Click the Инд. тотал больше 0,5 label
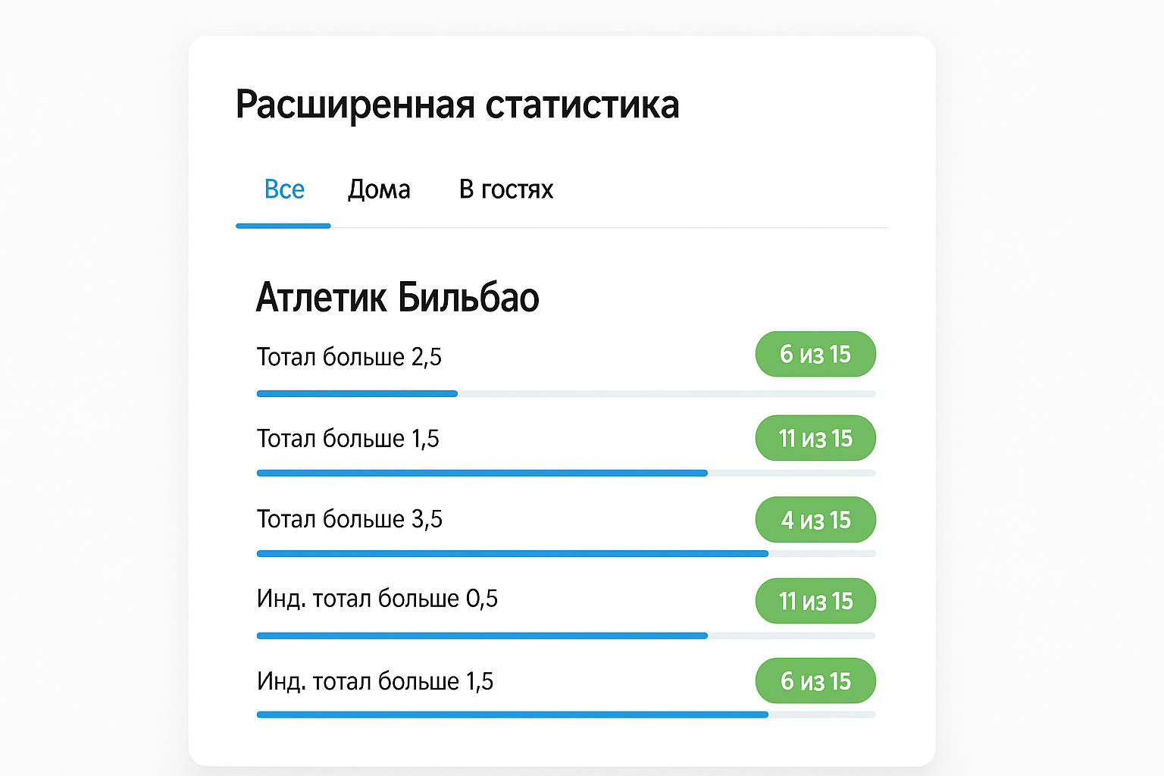 pos(378,599)
